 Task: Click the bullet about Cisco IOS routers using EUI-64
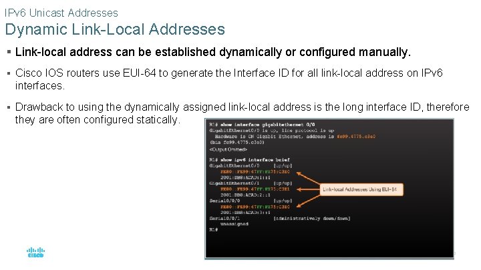229,79
